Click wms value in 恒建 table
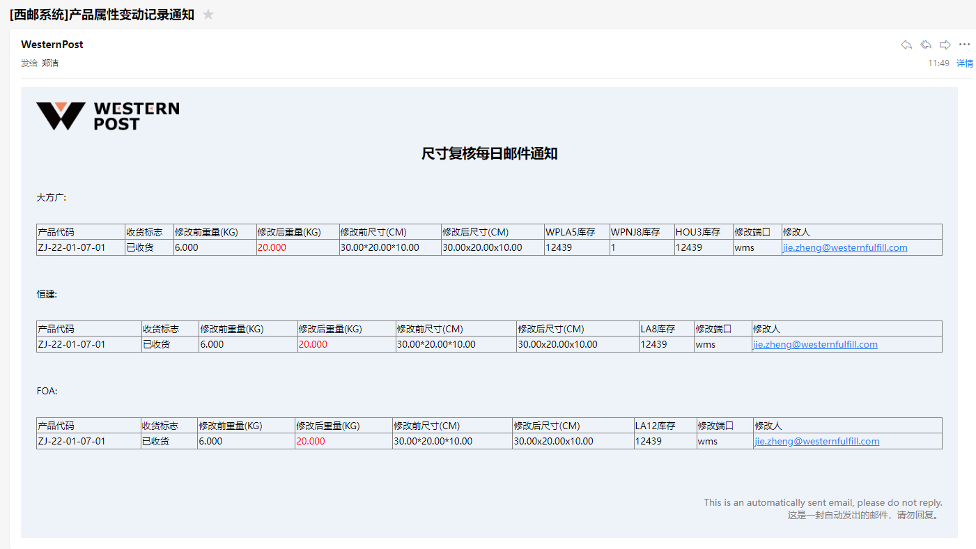Image resolution: width=976 pixels, height=549 pixels. pyautogui.click(x=705, y=345)
